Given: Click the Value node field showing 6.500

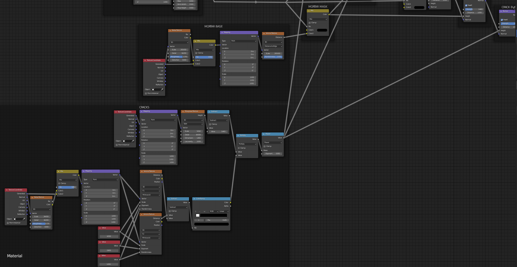Looking at the screenshot, I should (x=109, y=236).
